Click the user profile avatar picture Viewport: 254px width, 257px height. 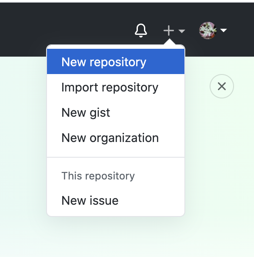[x=208, y=30]
